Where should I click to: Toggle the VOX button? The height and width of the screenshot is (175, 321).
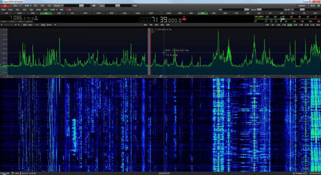45,9
